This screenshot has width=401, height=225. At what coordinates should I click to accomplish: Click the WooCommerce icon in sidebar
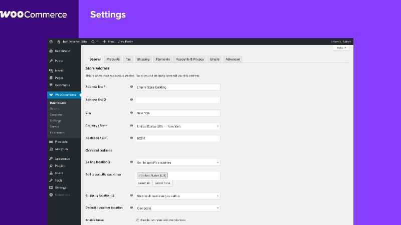(x=51, y=95)
